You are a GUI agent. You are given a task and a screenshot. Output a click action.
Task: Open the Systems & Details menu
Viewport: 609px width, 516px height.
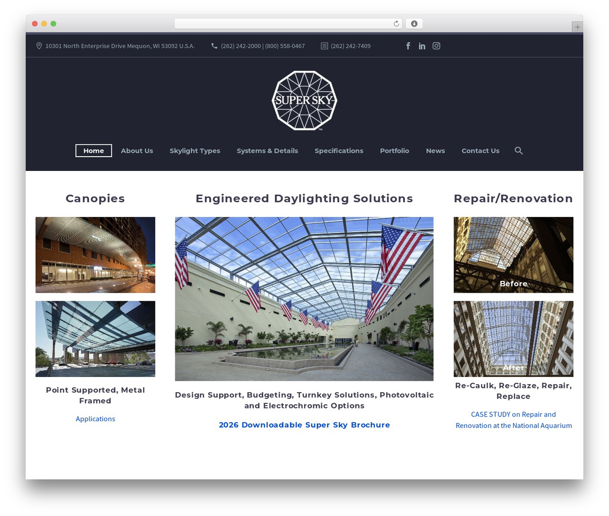click(x=267, y=150)
